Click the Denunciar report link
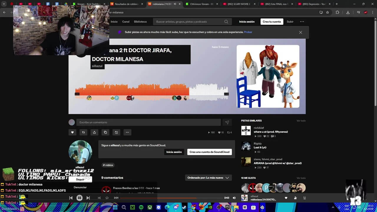This screenshot has width=377, height=212. 80,187
